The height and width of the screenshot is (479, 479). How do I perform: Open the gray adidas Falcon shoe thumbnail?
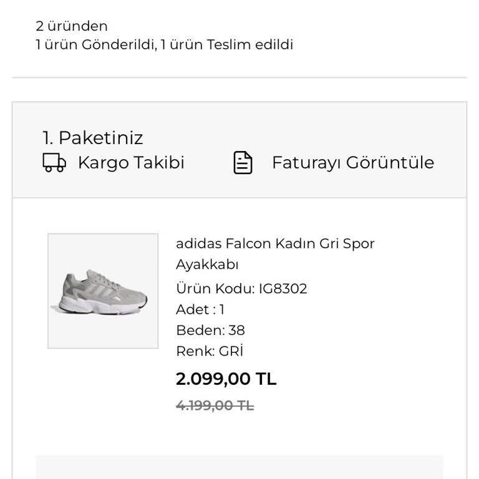point(103,291)
